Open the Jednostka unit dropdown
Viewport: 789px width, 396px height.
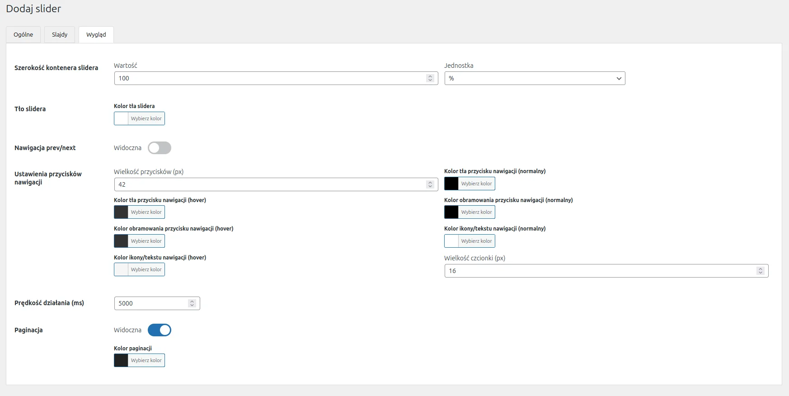pos(535,78)
